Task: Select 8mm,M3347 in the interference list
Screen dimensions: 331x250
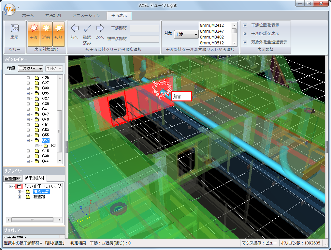Action: 211,31
